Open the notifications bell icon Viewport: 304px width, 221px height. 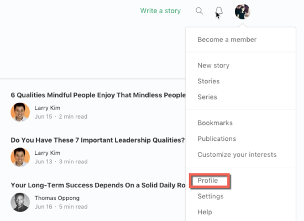click(219, 12)
